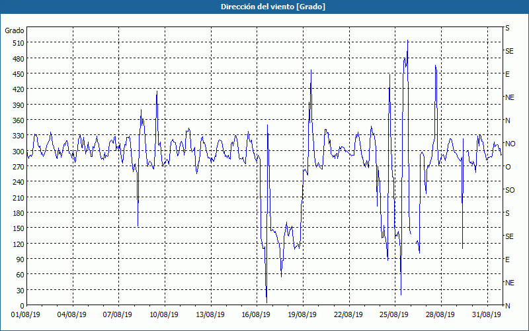Select the 300 value on the y-axis
Screen dimensions: 529x331
19,152
